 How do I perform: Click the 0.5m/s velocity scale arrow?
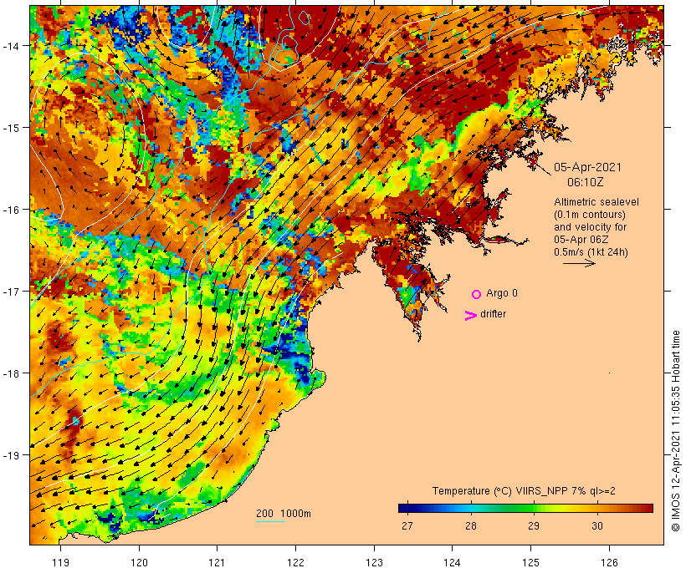point(579,263)
